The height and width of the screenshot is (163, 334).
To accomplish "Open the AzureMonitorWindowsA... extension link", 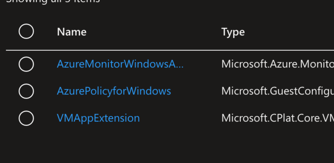I will 120,64.
